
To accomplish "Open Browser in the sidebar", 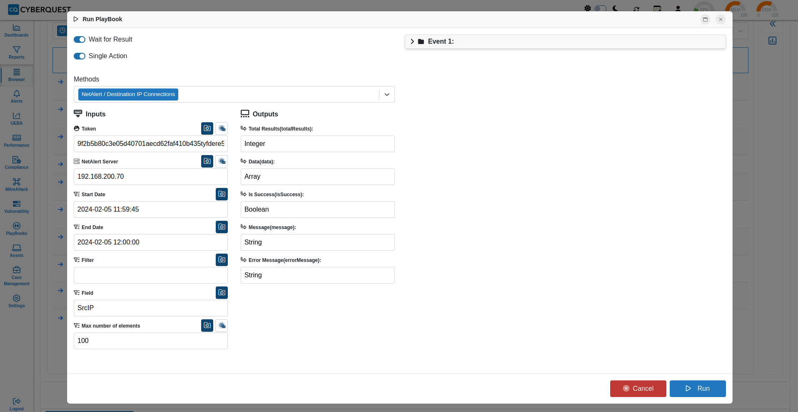I will [17, 75].
